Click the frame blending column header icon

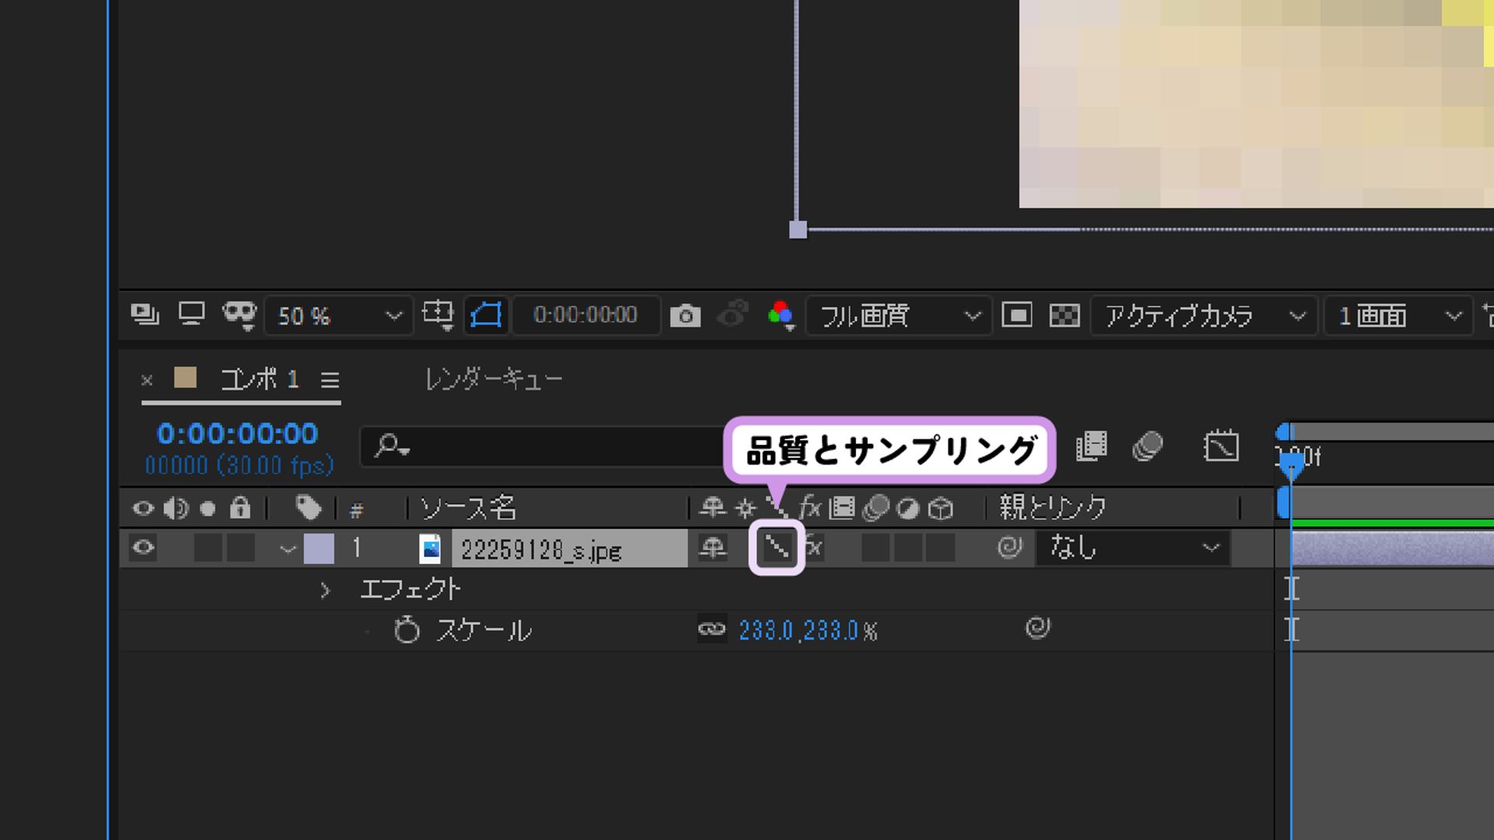842,506
